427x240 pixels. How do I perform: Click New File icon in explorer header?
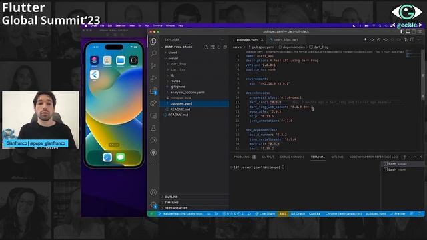pos(206,47)
